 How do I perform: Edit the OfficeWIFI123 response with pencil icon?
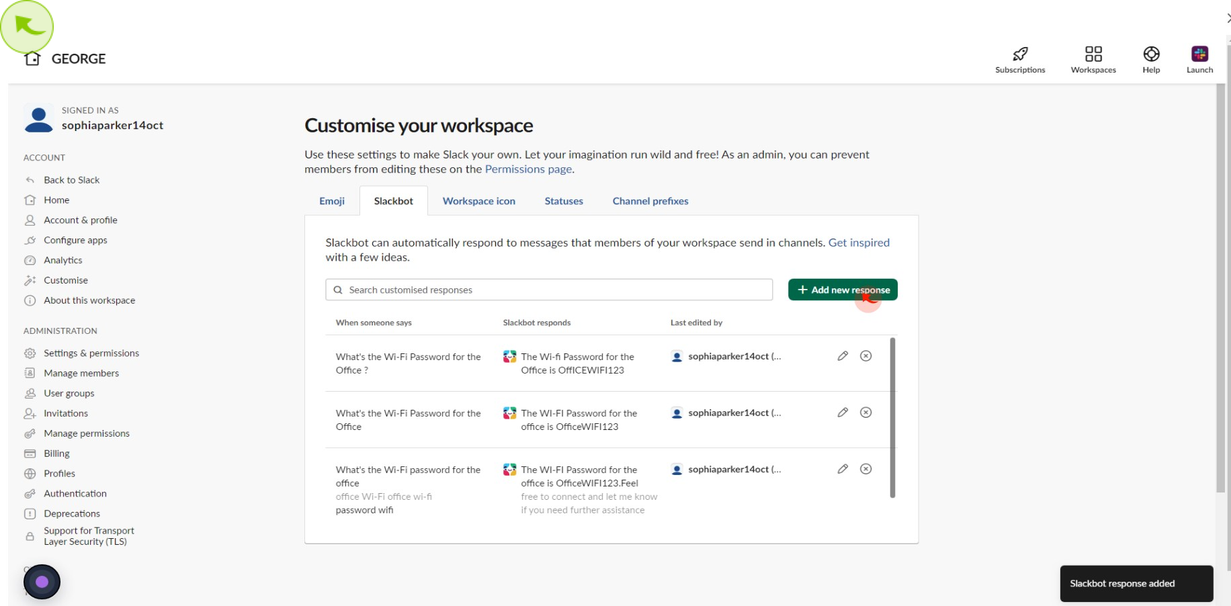point(843,413)
